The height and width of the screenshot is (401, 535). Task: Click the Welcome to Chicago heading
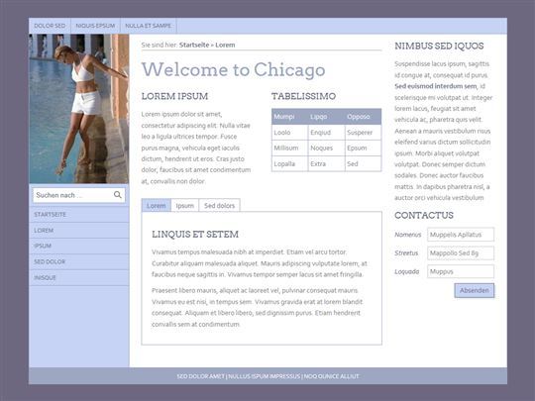[234, 70]
